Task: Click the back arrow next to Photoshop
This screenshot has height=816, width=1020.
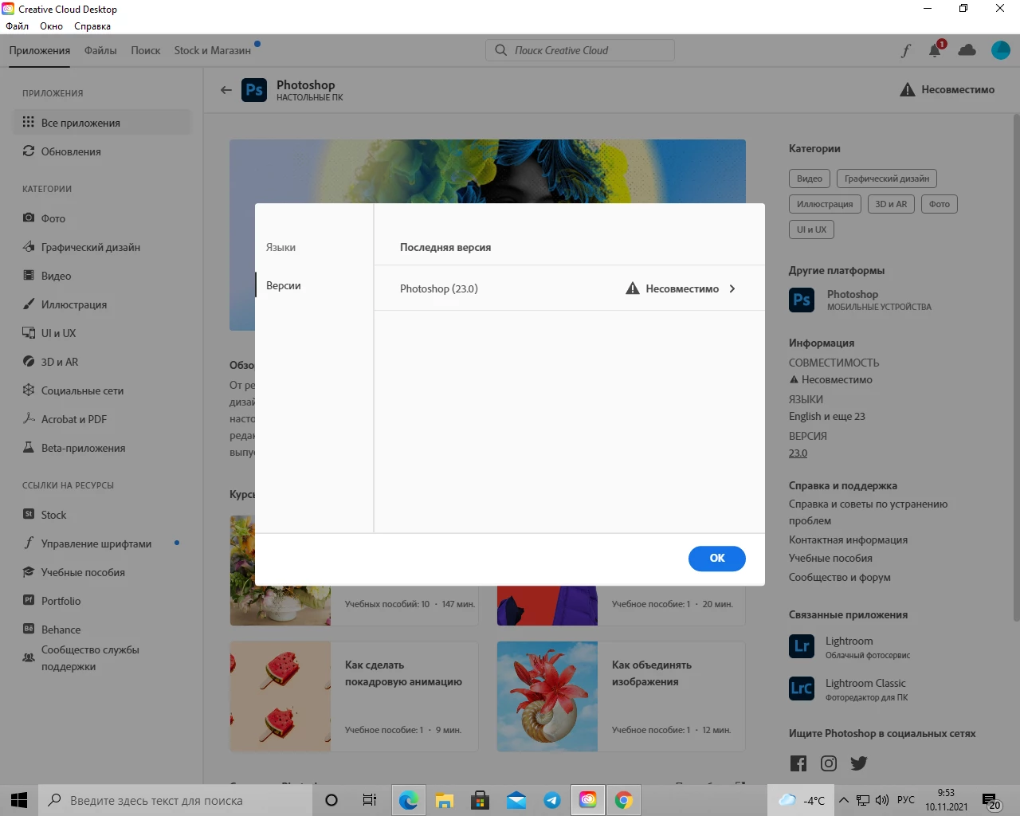Action: tap(226, 90)
